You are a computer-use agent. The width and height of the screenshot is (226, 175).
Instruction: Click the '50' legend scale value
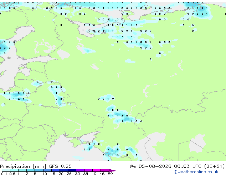pos(110,174)
